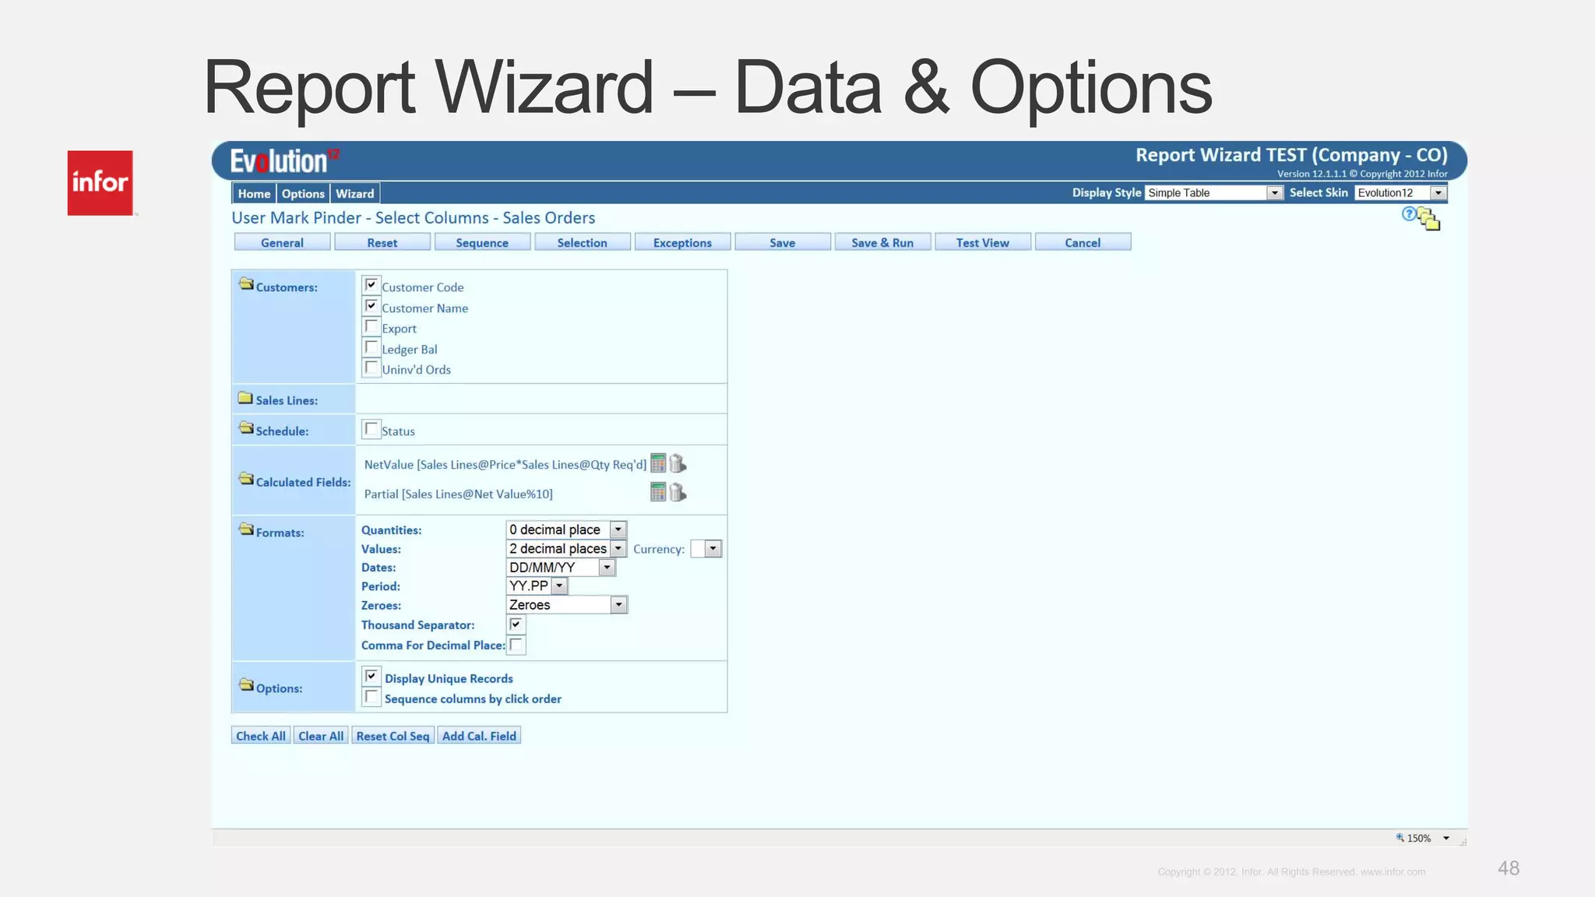The image size is (1595, 897).
Task: Edit Partial calculated field via calculator icon
Action: point(658,492)
